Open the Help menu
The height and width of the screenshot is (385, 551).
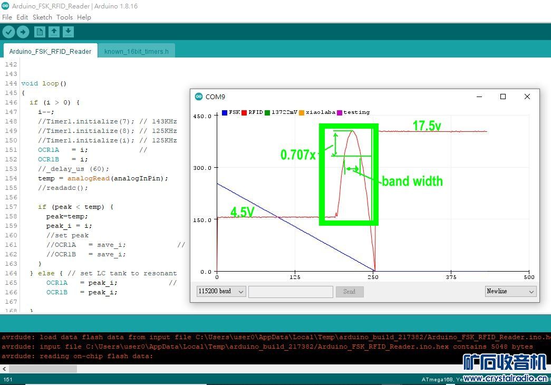[x=84, y=17]
